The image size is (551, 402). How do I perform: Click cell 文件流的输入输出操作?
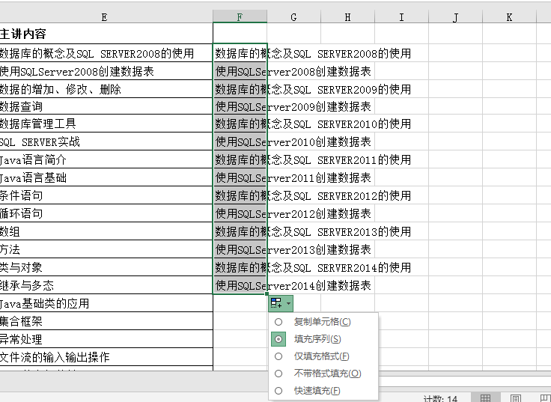106,357
